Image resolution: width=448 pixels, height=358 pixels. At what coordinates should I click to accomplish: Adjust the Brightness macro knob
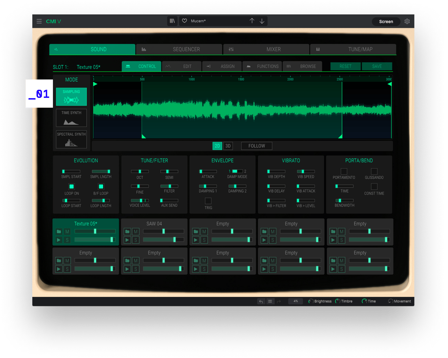click(311, 301)
